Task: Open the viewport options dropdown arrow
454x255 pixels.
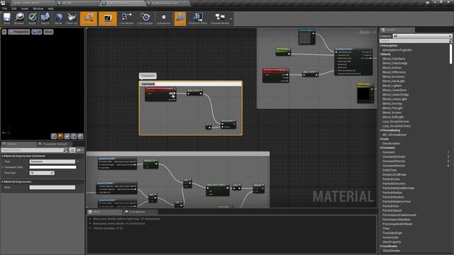Action: coord(4,32)
